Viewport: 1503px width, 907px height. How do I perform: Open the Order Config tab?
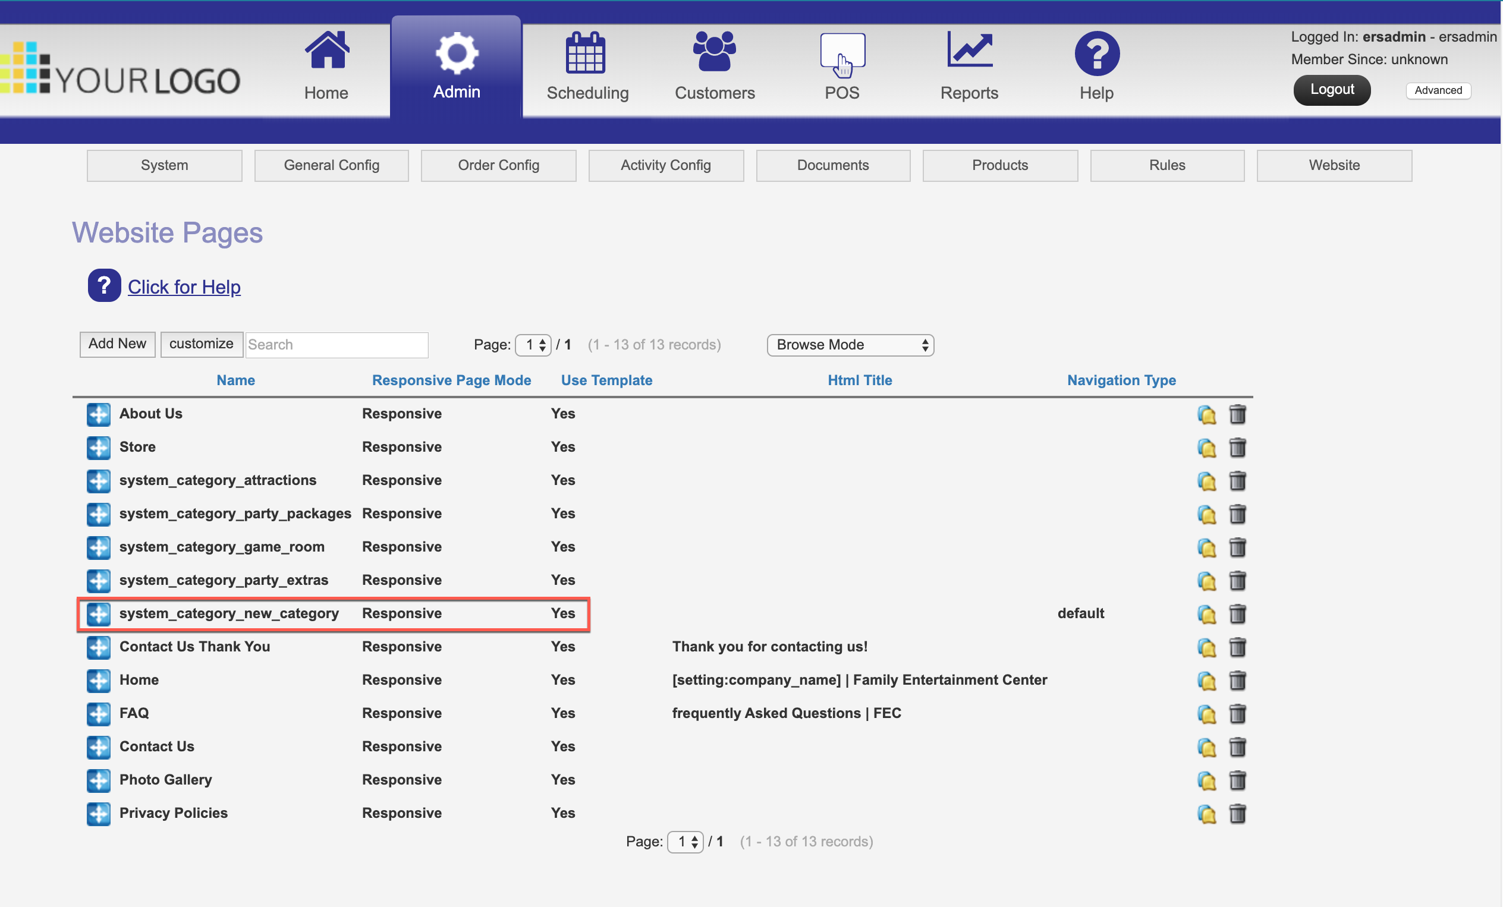(498, 165)
